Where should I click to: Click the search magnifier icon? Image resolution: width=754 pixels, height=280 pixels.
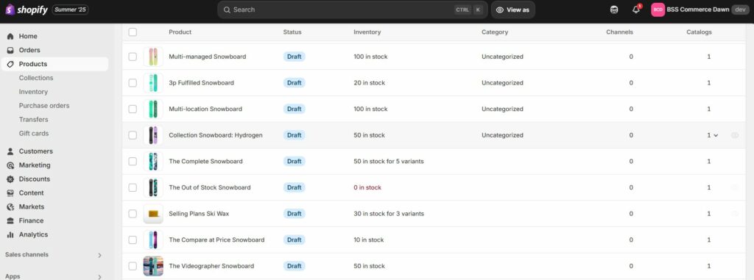click(x=227, y=10)
